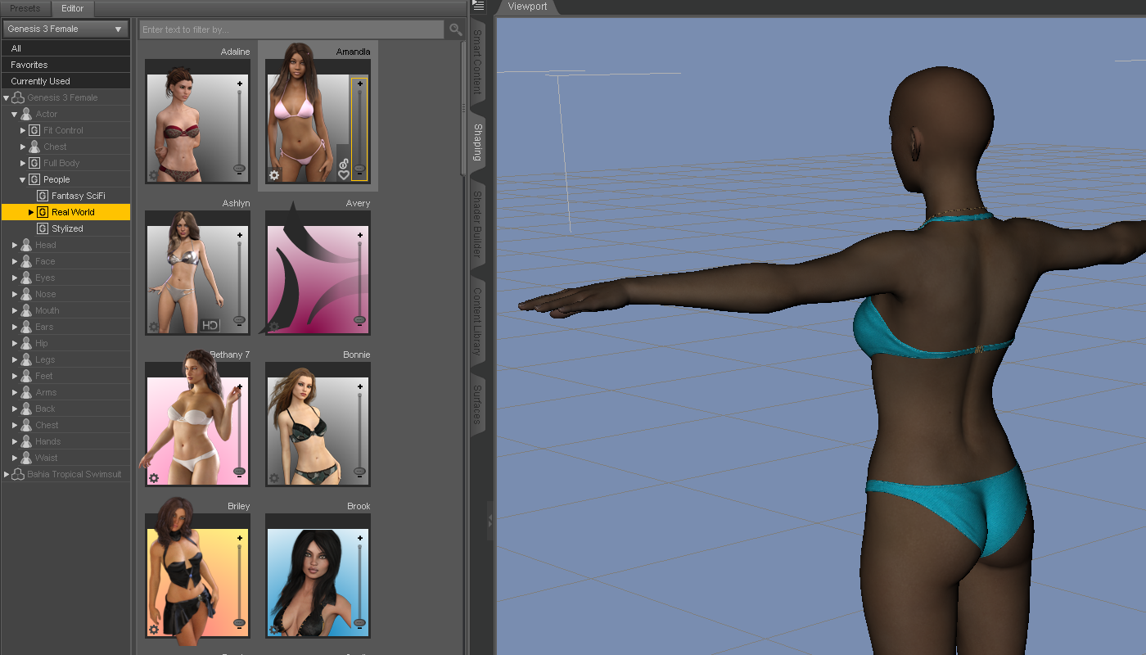Open the Surfaces side tab

[x=477, y=404]
